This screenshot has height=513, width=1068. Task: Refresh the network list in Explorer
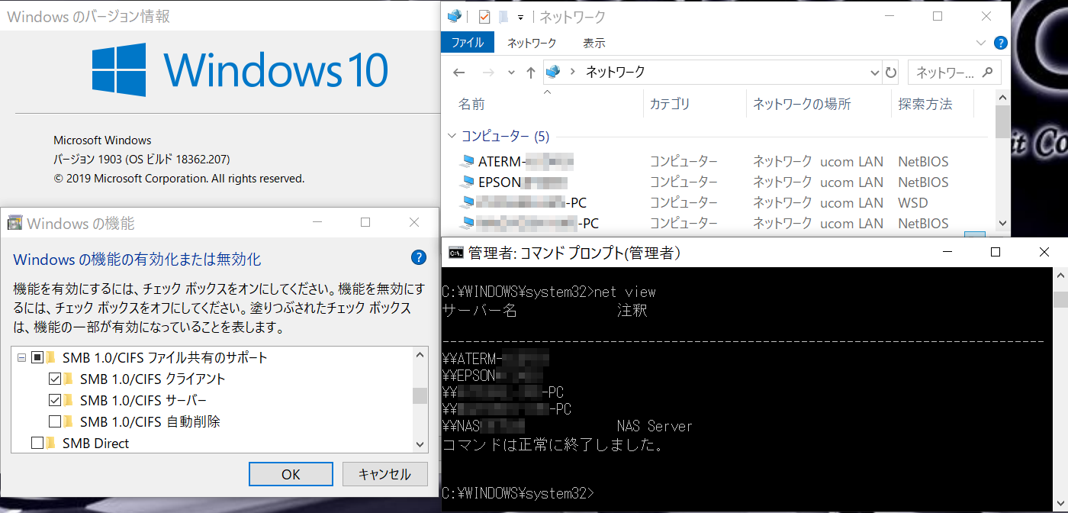891,73
